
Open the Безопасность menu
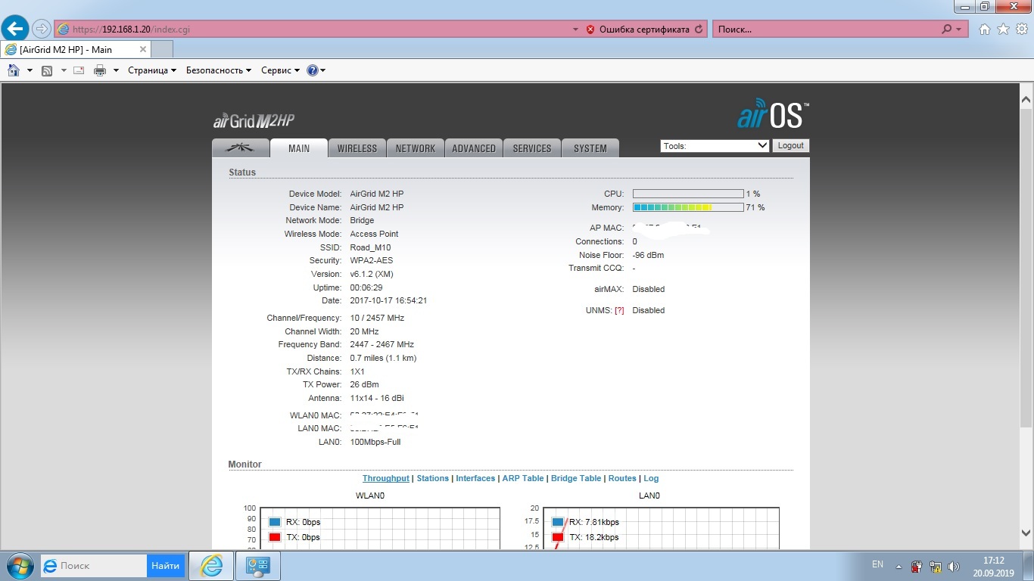(x=219, y=70)
